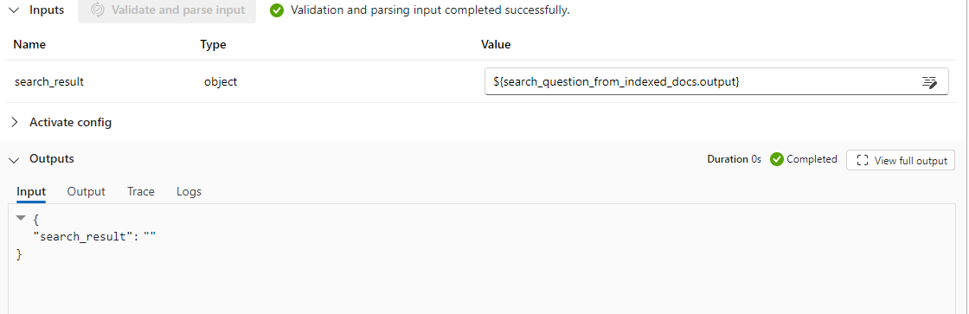Switch to the Trace tab
The width and height of the screenshot is (969, 314).
click(x=141, y=192)
